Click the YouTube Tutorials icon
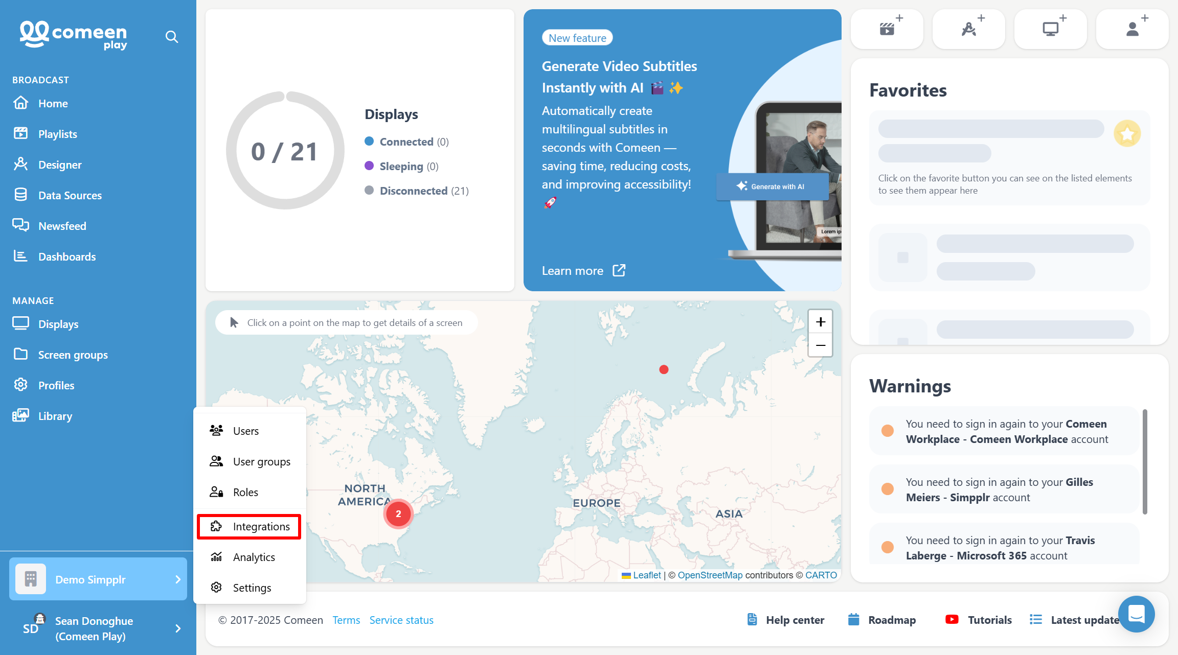Screen dimensions: 1178x655 [952, 619]
